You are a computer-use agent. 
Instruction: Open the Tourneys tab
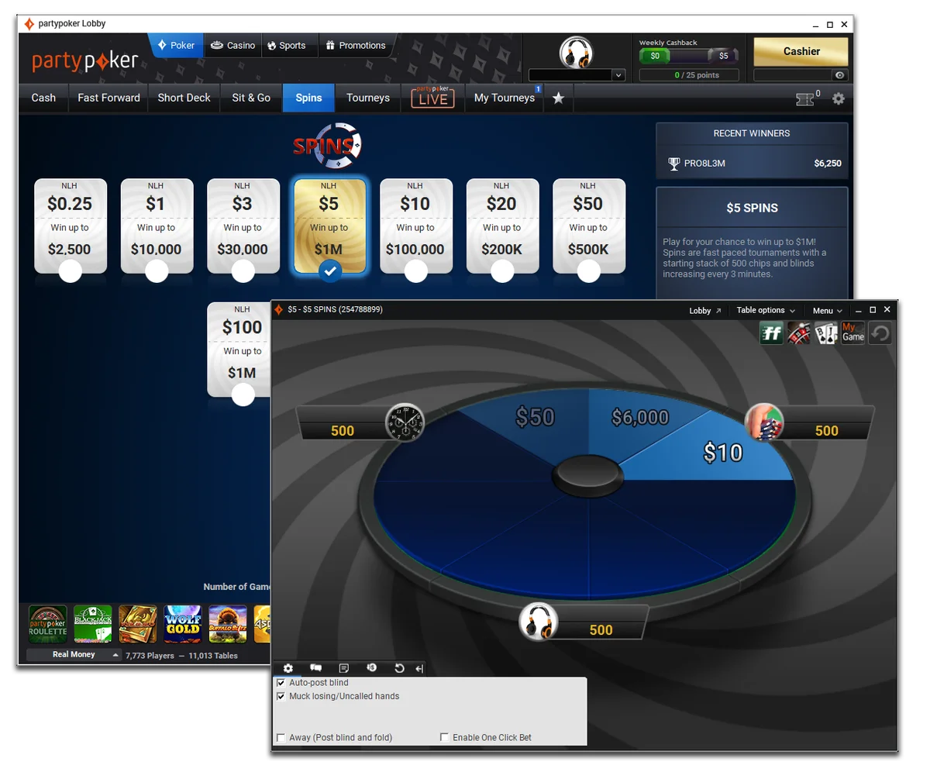point(368,98)
